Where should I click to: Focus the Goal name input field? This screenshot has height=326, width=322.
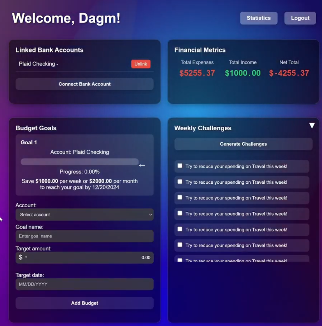coord(84,236)
